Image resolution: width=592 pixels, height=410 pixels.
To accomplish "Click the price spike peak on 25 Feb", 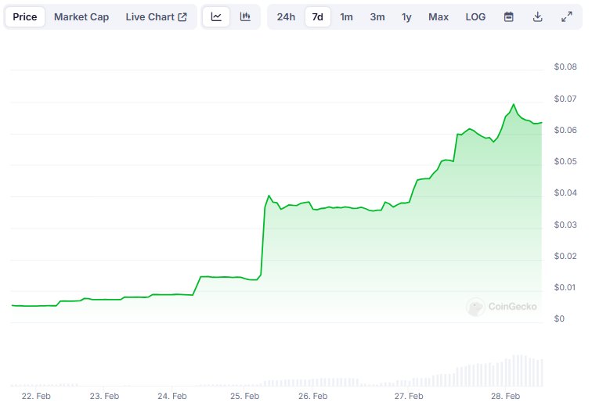I will pyautogui.click(x=269, y=196).
